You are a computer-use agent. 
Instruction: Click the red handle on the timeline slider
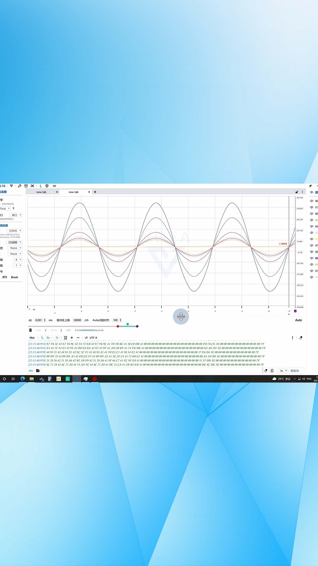click(118, 326)
